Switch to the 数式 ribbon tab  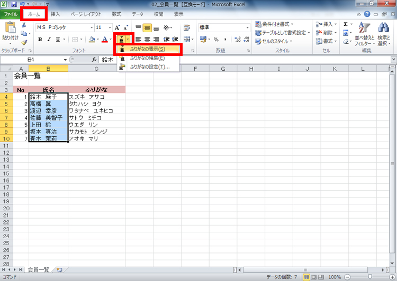(116, 14)
